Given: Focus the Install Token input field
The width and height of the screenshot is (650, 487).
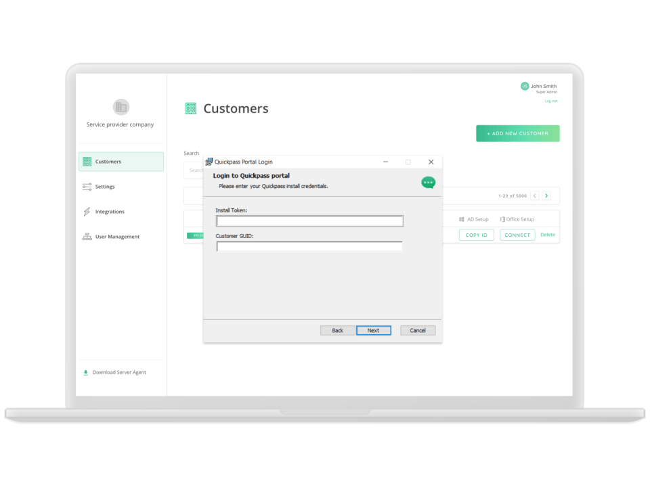Looking at the screenshot, I should click(309, 221).
